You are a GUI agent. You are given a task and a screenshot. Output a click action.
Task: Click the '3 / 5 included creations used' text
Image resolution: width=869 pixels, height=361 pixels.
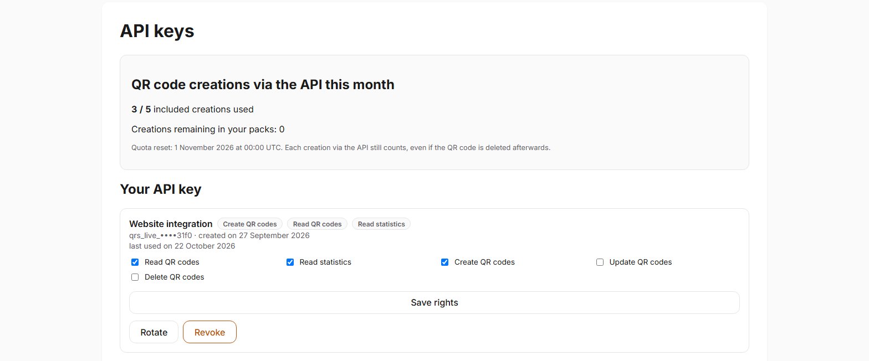(192, 109)
